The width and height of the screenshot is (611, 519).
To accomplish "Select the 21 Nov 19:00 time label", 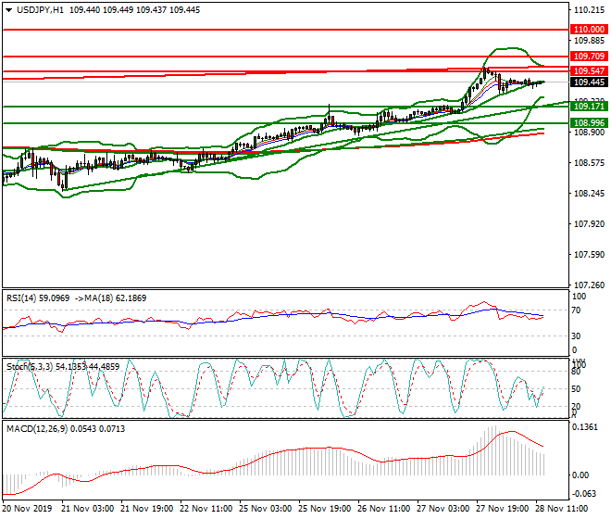I will (x=147, y=509).
